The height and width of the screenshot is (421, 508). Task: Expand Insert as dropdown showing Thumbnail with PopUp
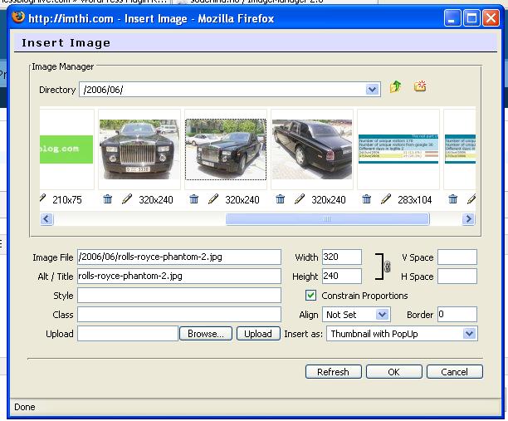470,334
